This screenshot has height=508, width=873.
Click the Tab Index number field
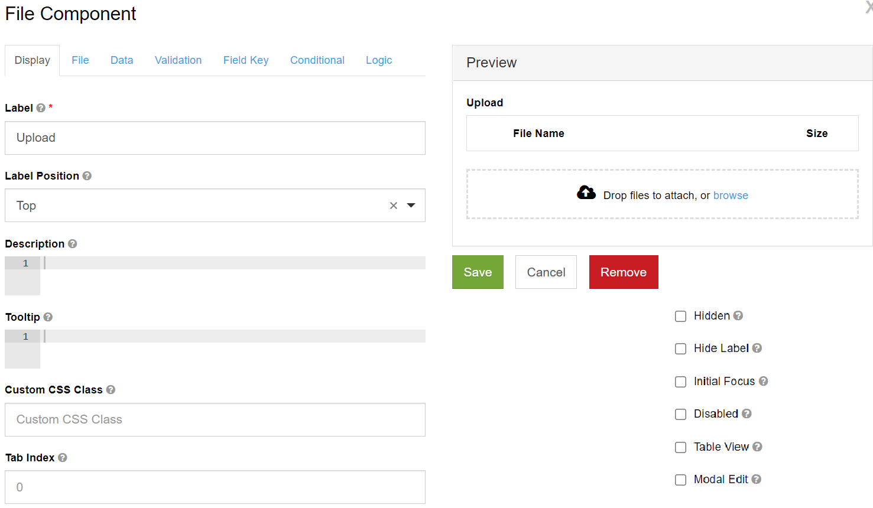click(x=215, y=487)
